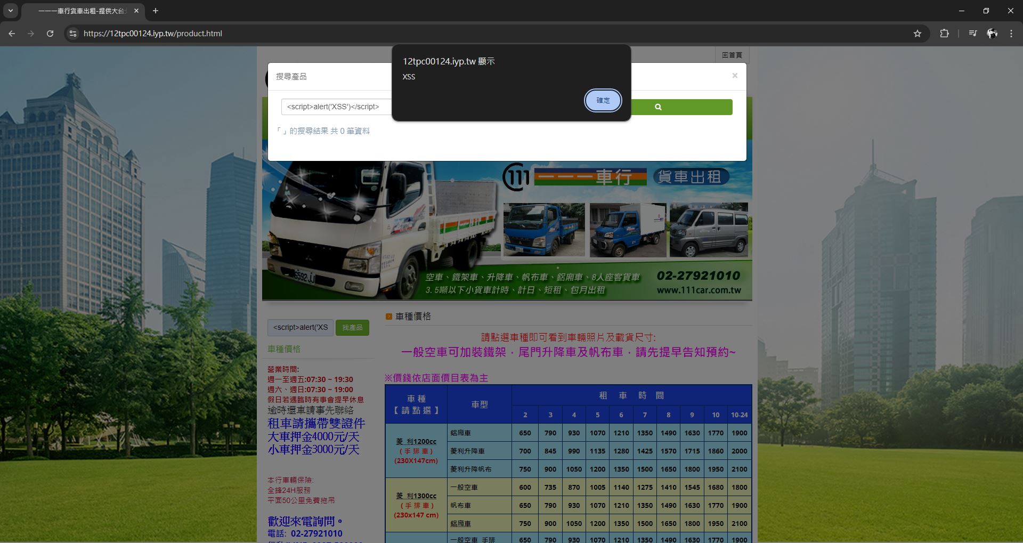Open the browser profile avatar
This screenshot has width=1023, height=543.
pos(992,34)
